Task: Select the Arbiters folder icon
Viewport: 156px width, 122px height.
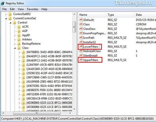Action: (x=19, y=40)
